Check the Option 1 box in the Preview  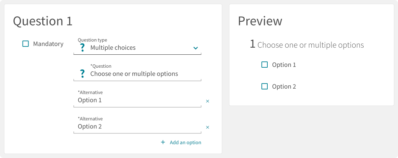(264, 64)
